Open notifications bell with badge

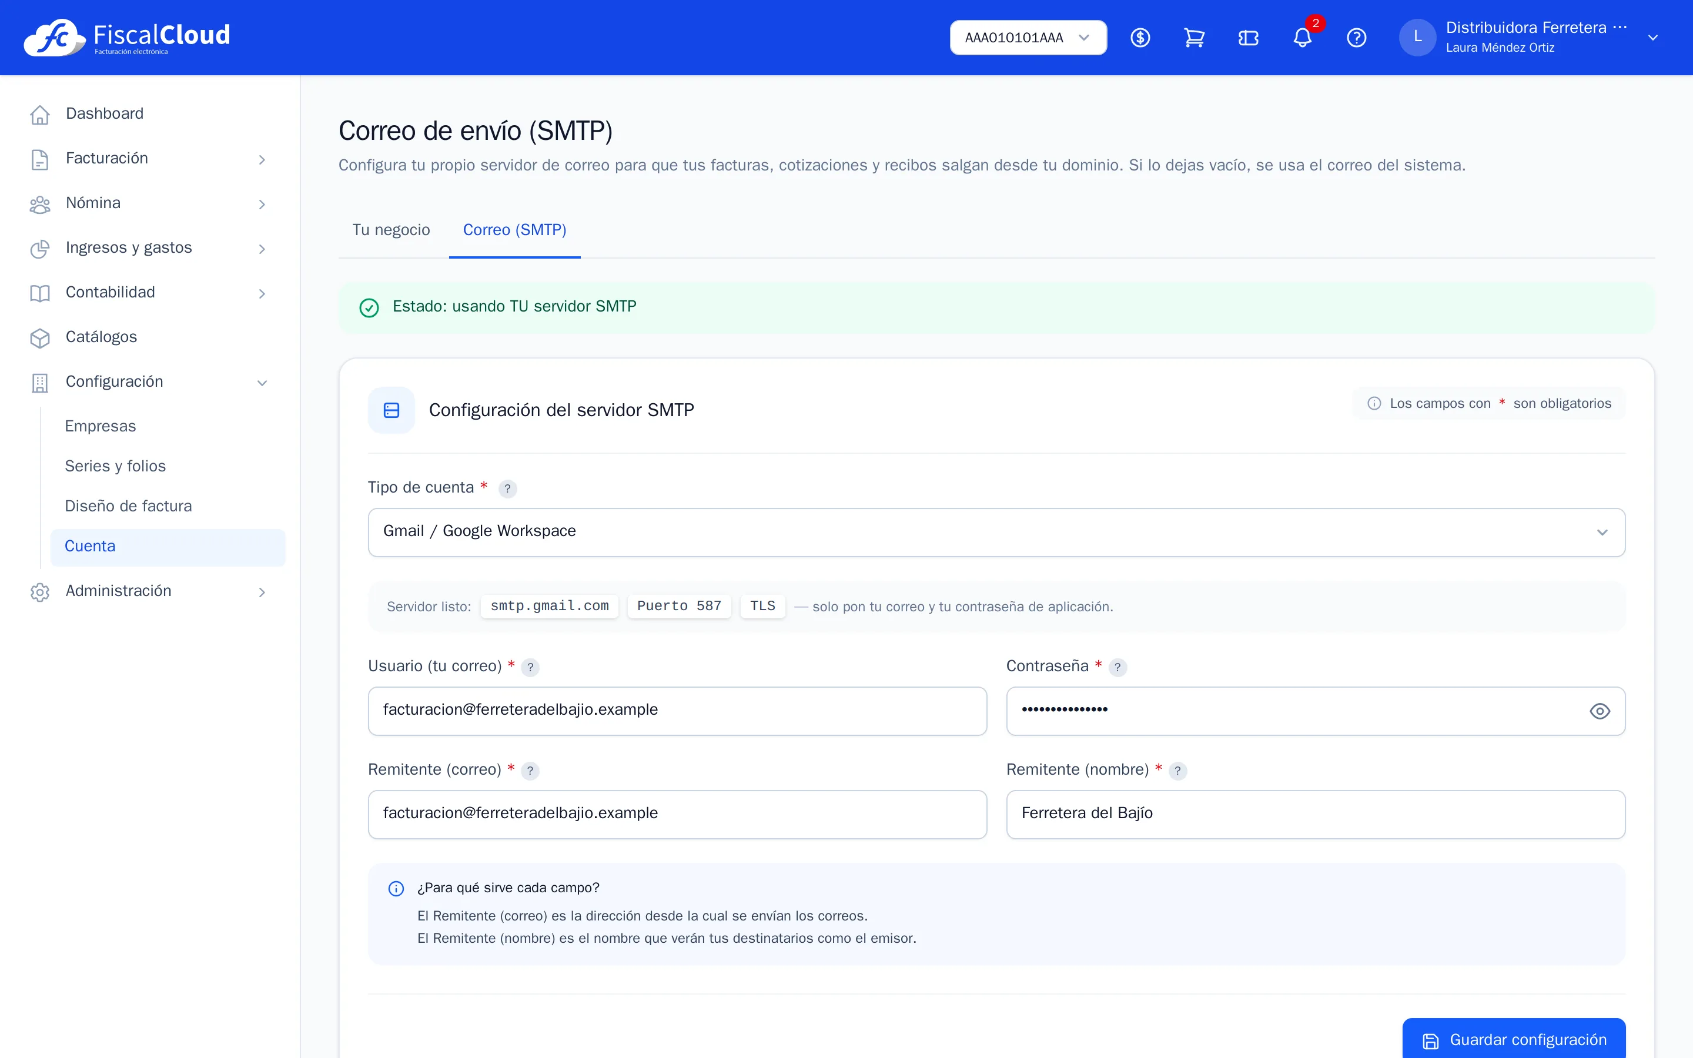point(1303,38)
